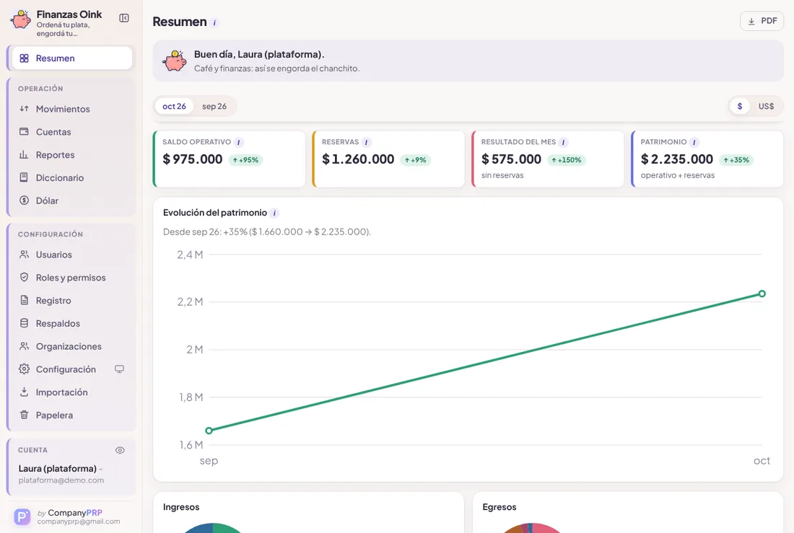Open info icon next to Resumen title
Viewport: 794px width, 533px height.
[214, 23]
